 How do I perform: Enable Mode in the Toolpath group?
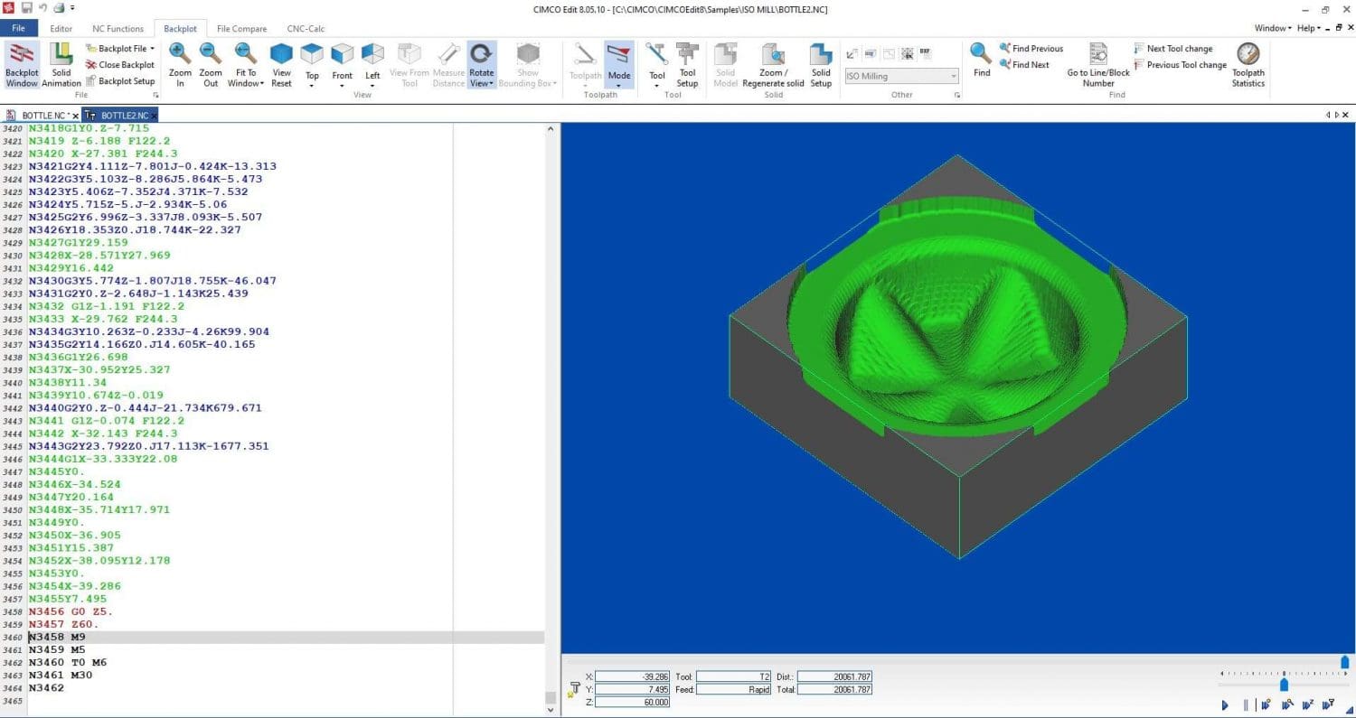point(619,62)
